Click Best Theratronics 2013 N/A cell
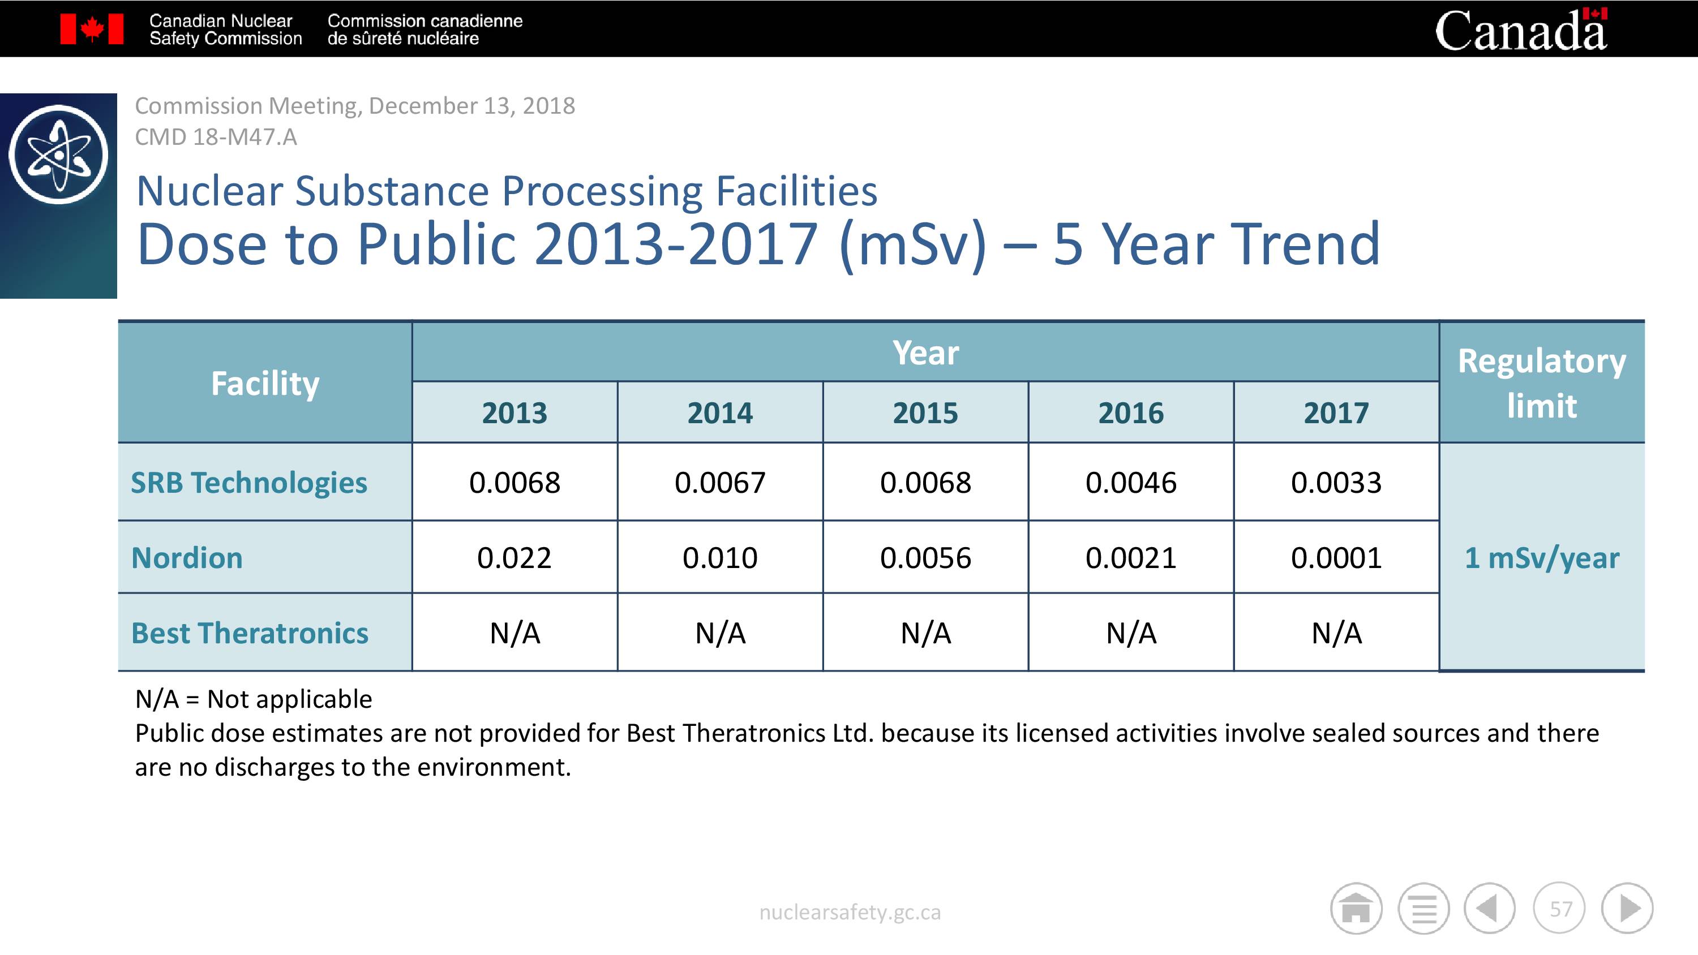Viewport: 1698px width, 955px height. 515,633
